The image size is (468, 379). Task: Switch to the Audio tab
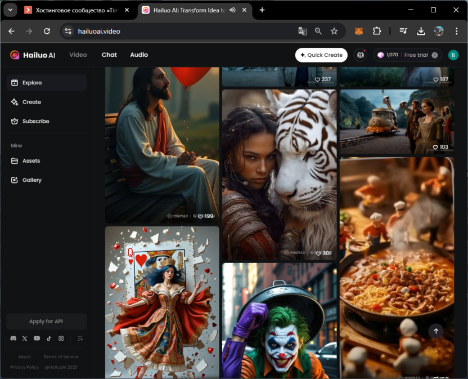(139, 55)
